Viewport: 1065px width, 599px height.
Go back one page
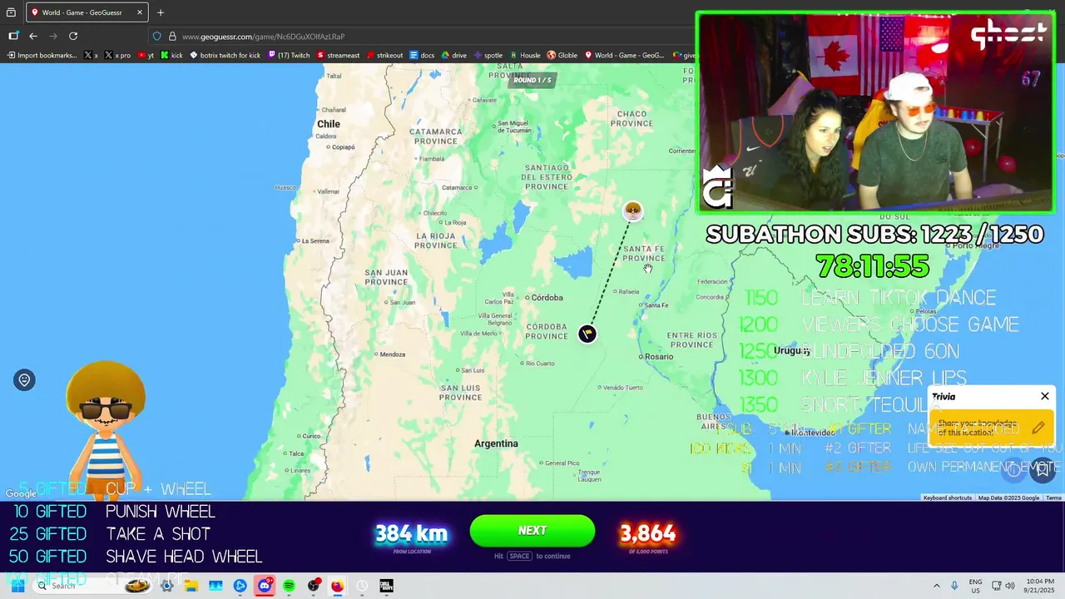point(33,36)
